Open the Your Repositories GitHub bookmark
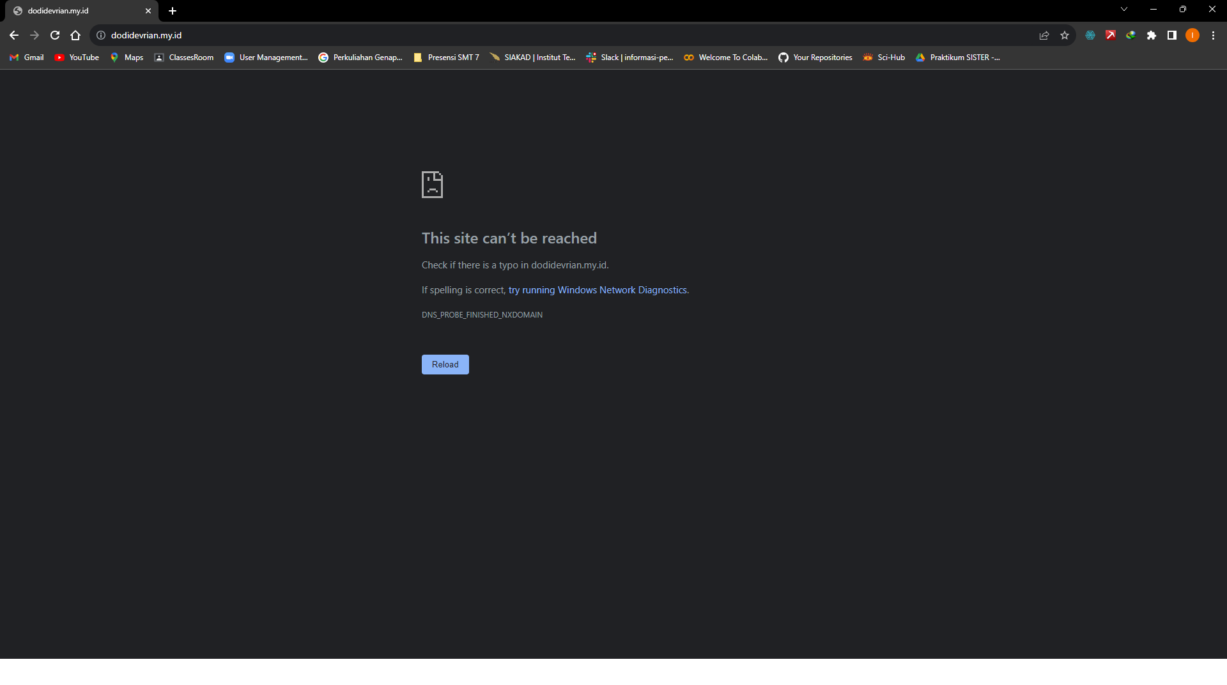 tap(815, 58)
